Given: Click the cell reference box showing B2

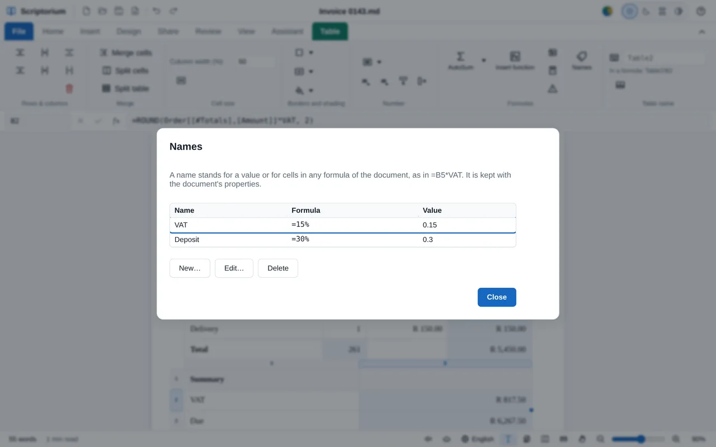Looking at the screenshot, I should (x=38, y=121).
